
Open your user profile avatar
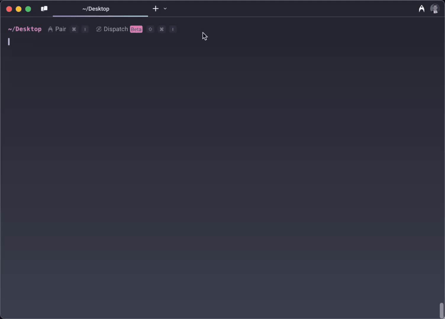coord(434,9)
